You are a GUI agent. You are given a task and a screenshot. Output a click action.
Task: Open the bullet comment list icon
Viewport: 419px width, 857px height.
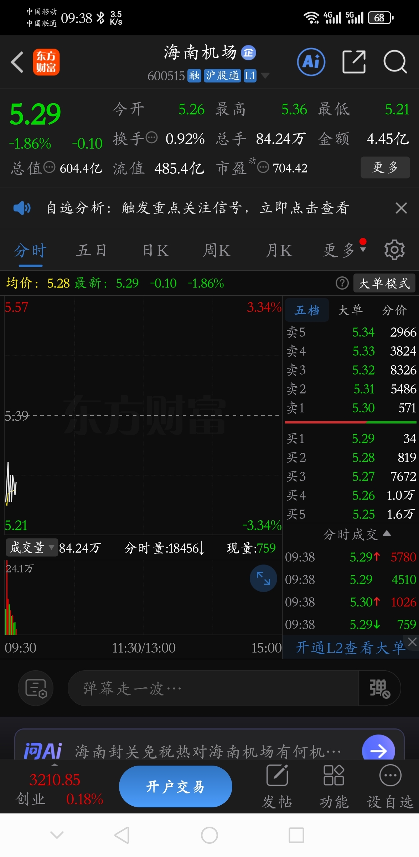pyautogui.click(x=36, y=688)
